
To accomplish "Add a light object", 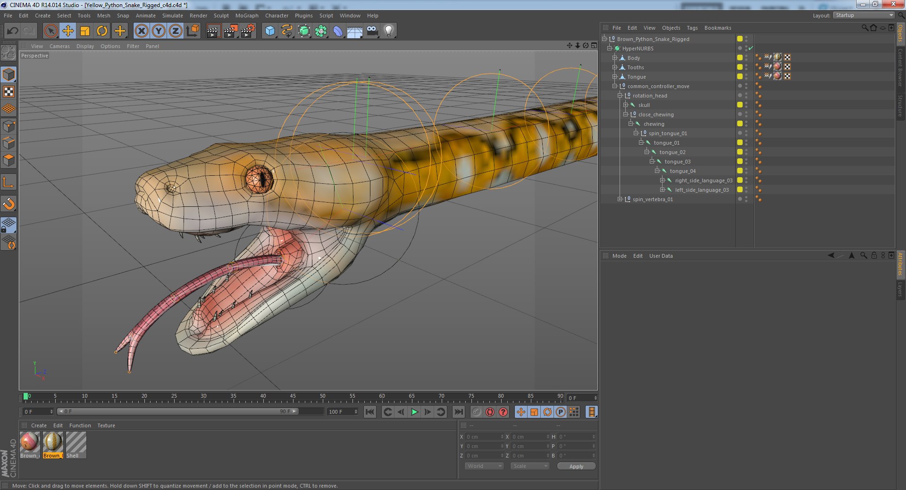I will click(389, 31).
